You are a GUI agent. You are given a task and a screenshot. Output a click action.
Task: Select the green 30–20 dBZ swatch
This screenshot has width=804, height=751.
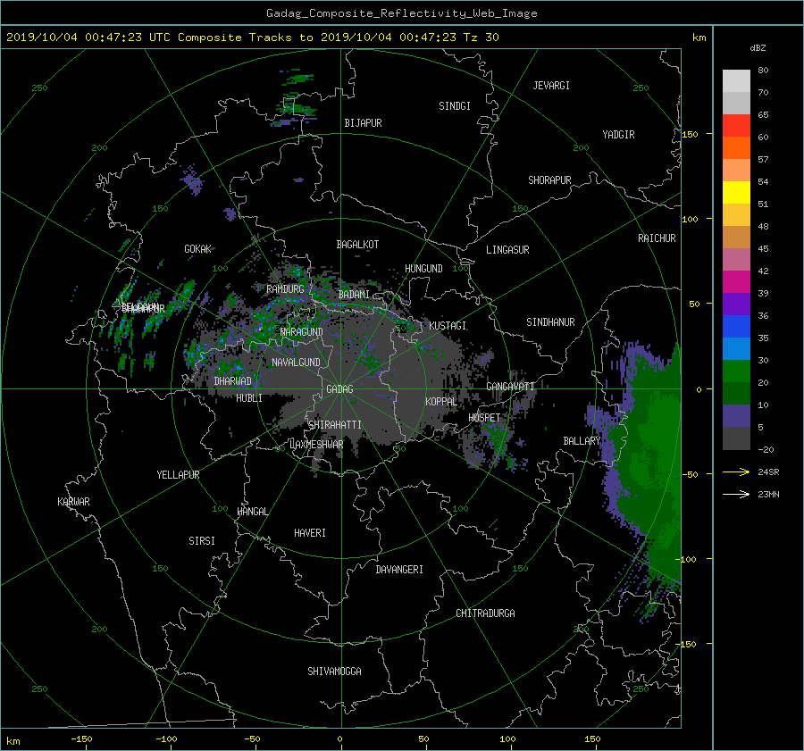pos(736,371)
